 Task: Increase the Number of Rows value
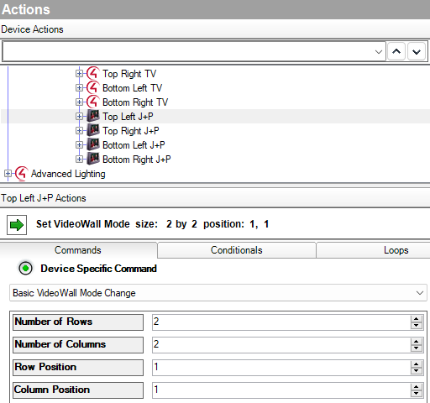[417, 319]
